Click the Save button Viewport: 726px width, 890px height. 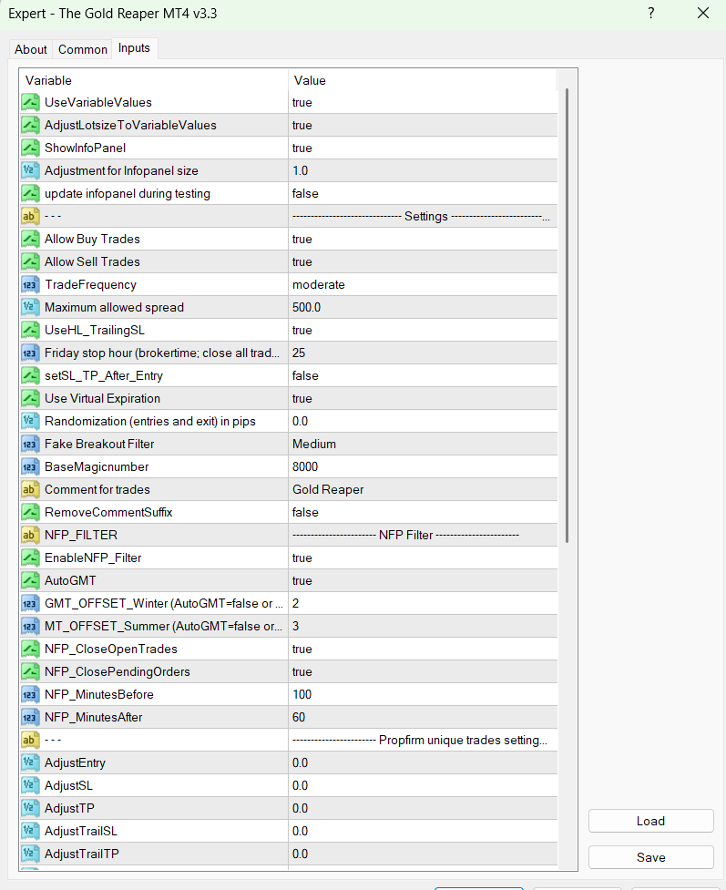point(650,857)
